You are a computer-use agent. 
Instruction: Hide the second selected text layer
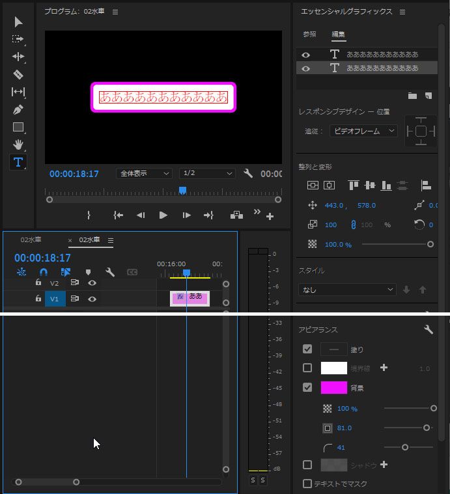click(305, 69)
